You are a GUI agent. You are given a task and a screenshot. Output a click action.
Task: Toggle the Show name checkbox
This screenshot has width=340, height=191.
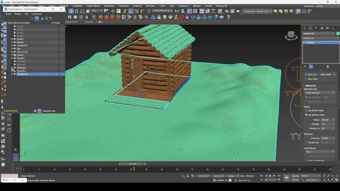point(306,79)
